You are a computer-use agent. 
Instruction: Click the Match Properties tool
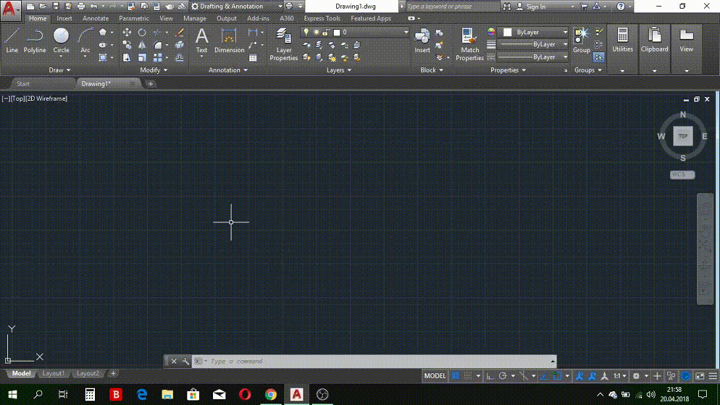point(469,44)
